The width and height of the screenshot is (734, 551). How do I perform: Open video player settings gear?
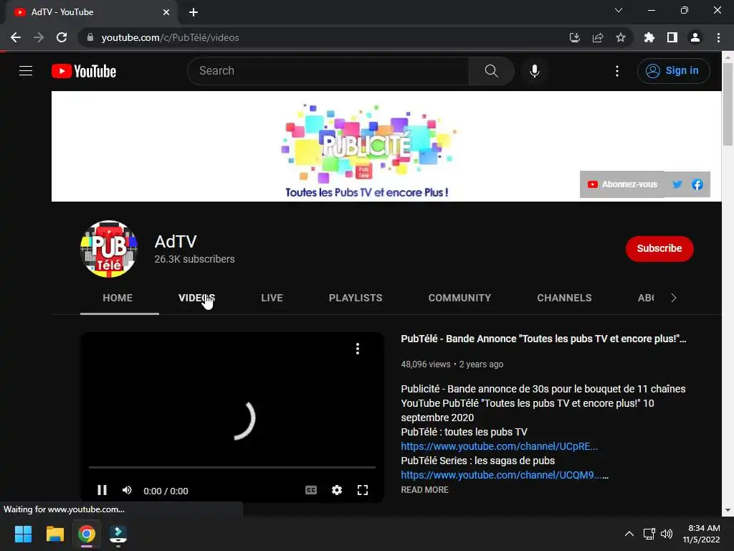[x=337, y=490]
